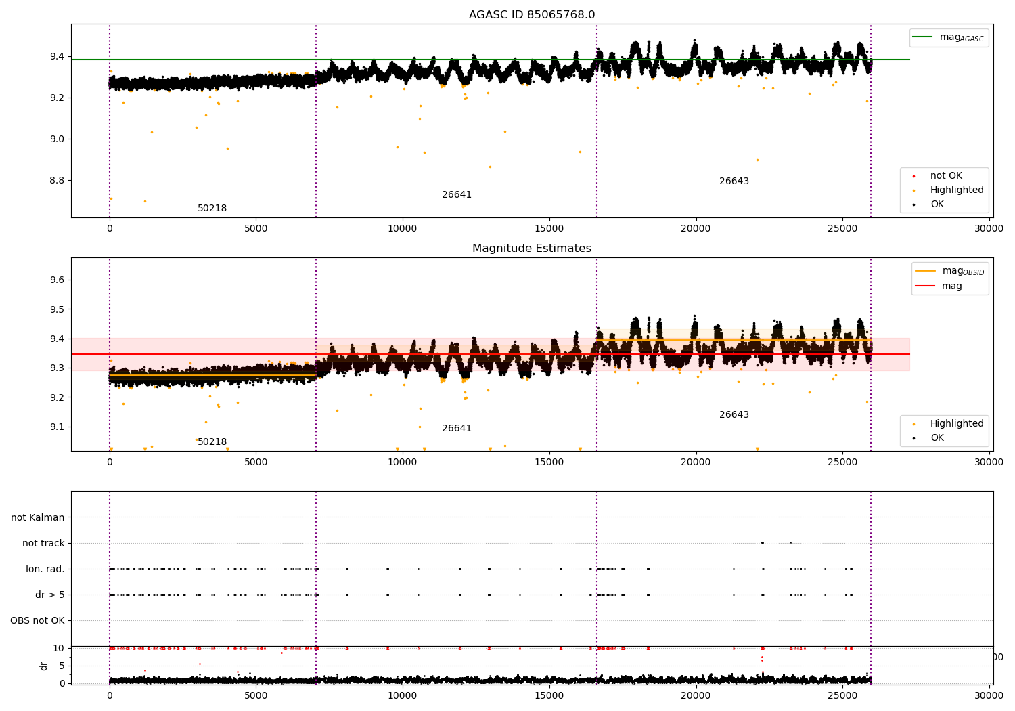Click the 9.0 y-tick in the top plot

tap(58, 139)
